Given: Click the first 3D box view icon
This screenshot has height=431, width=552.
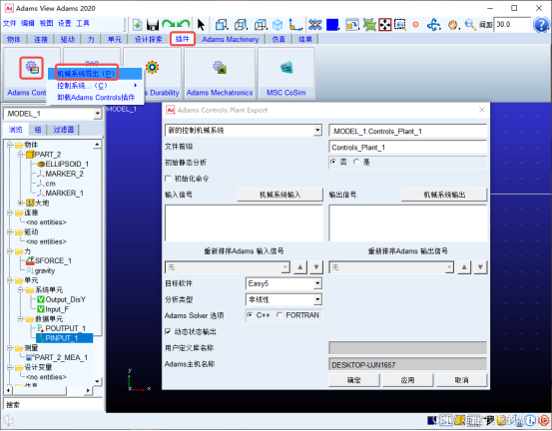Looking at the screenshot, I should [x=222, y=25].
